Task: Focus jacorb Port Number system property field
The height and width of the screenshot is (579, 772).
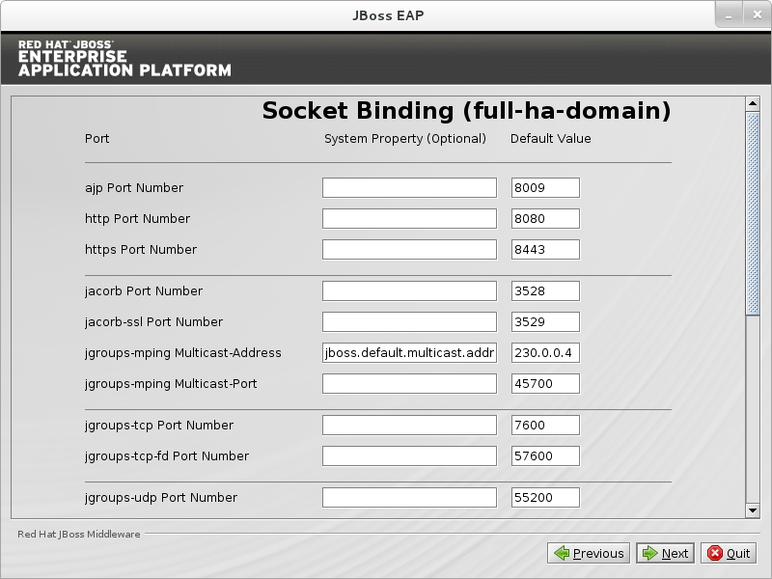Action: coord(409,291)
